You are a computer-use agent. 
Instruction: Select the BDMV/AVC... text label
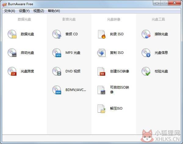[x=76, y=90]
